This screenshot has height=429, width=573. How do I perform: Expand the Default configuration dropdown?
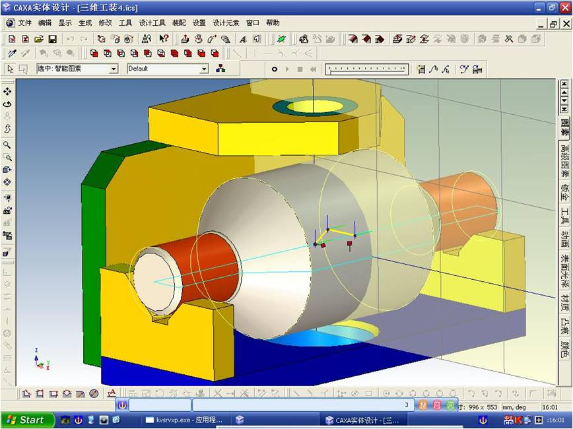click(x=204, y=69)
